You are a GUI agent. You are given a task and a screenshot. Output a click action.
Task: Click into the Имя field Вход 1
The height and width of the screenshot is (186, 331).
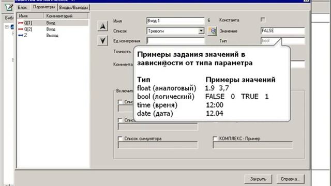click(x=175, y=21)
